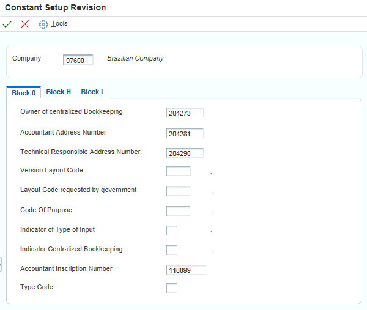This screenshot has height=310, width=367.
Task: Click the Owner of centralized Bookkeeping field
Action: coord(185,113)
